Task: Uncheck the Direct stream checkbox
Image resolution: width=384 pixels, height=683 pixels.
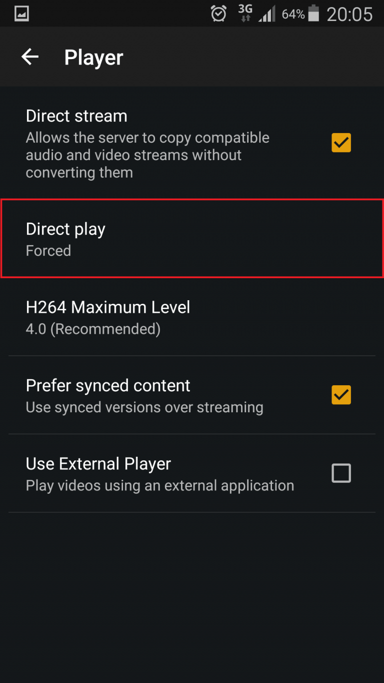Action: tap(341, 143)
